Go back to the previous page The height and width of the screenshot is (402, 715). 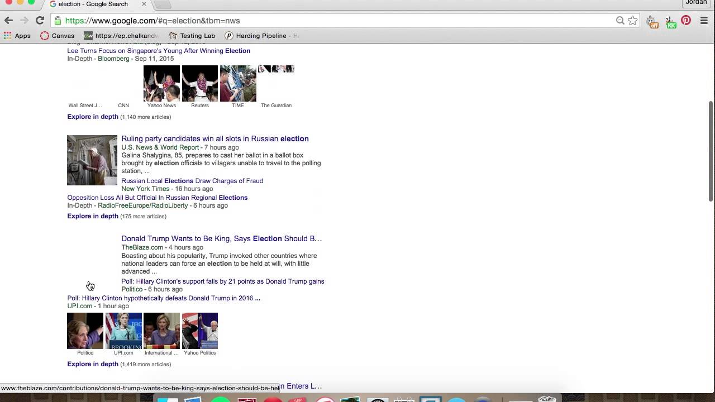(x=8, y=21)
